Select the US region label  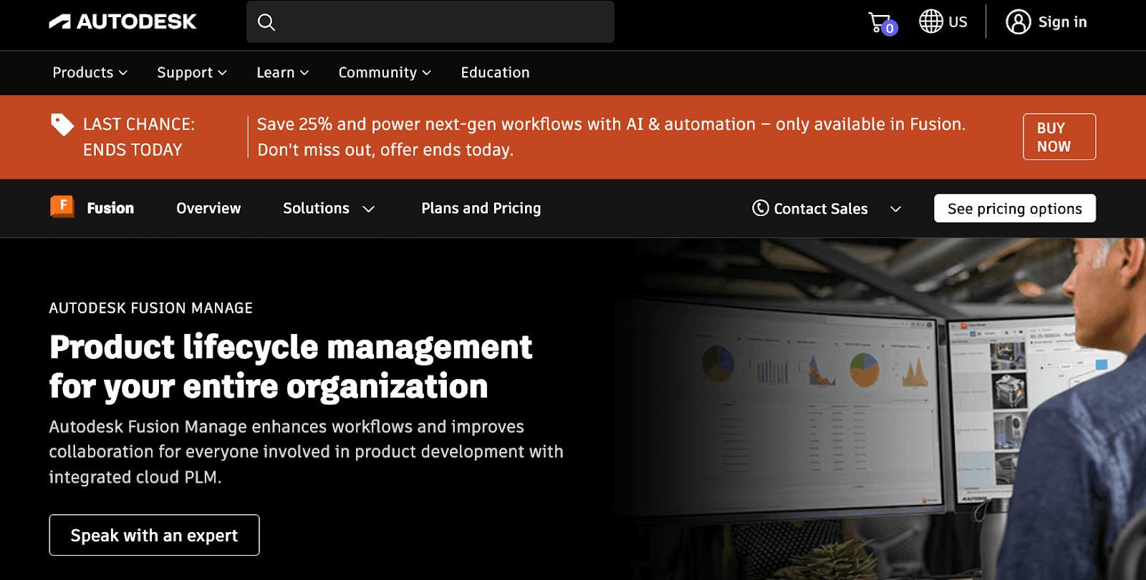click(x=958, y=22)
